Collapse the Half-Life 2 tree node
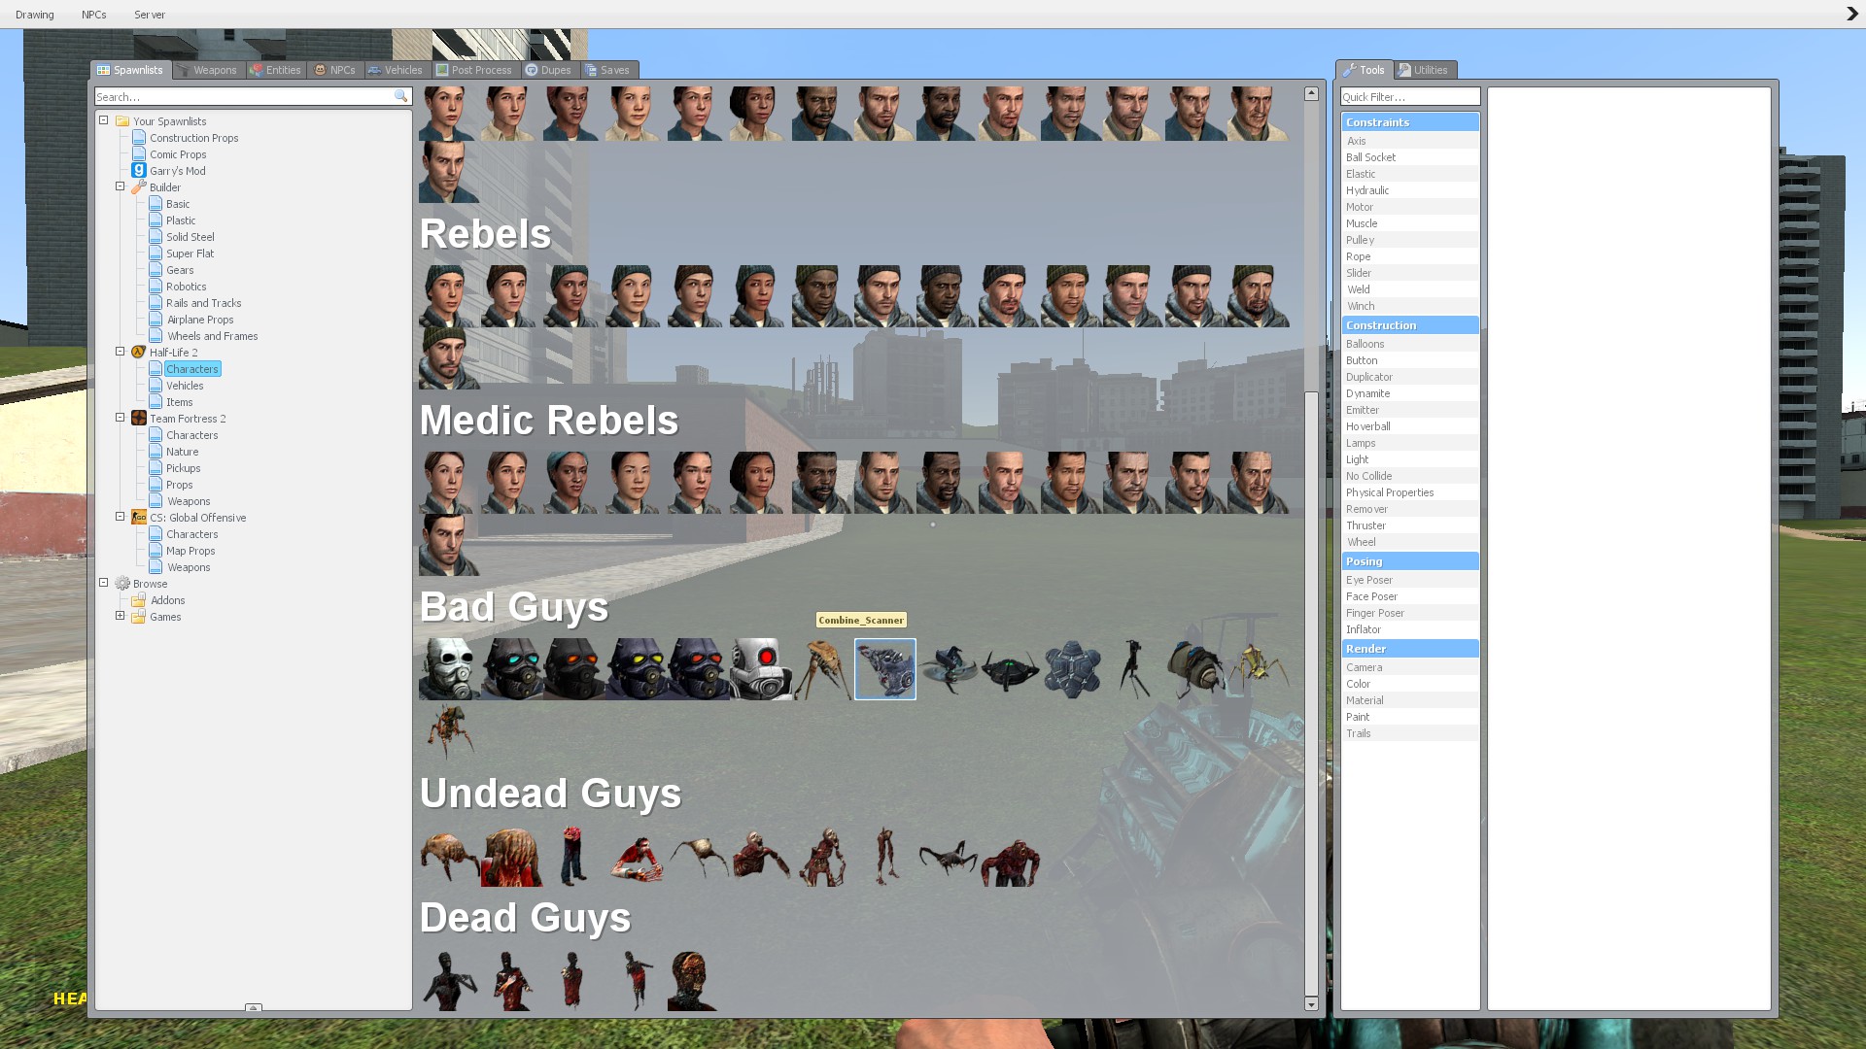Viewport: 1866px width, 1049px height. coord(121,352)
